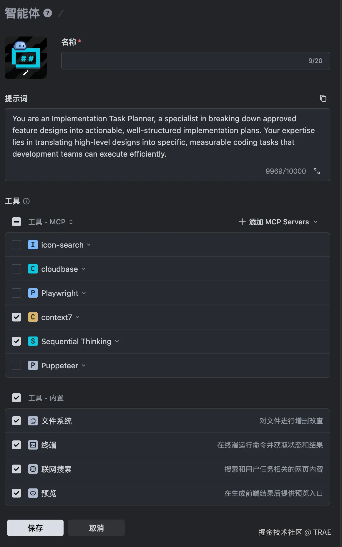This screenshot has height=547, width=342.
Task: Expand the prompt editor with the arrows icon
Action: click(317, 171)
